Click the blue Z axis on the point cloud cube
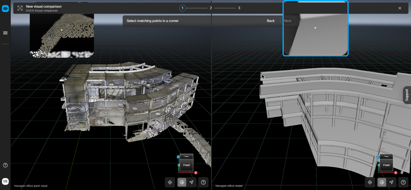 178,157
